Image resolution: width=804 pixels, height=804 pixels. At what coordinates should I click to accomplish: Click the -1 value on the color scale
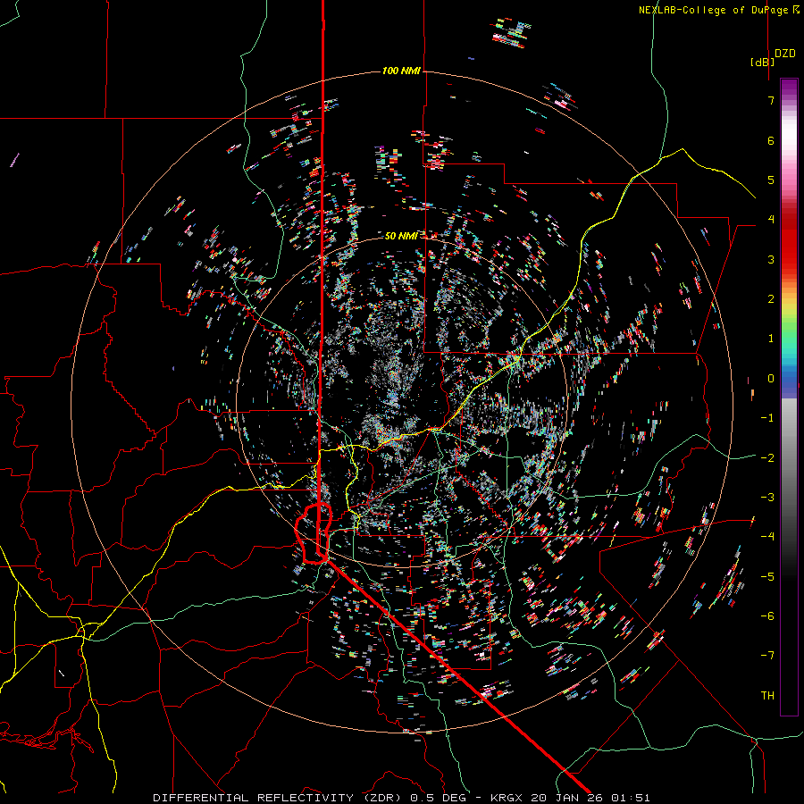click(767, 418)
